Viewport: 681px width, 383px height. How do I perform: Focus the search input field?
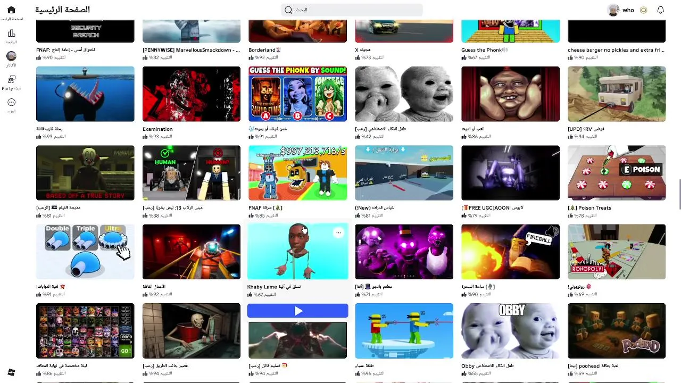(x=352, y=10)
